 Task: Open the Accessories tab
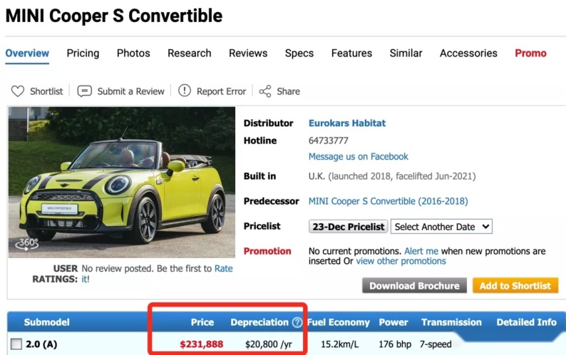[468, 53]
